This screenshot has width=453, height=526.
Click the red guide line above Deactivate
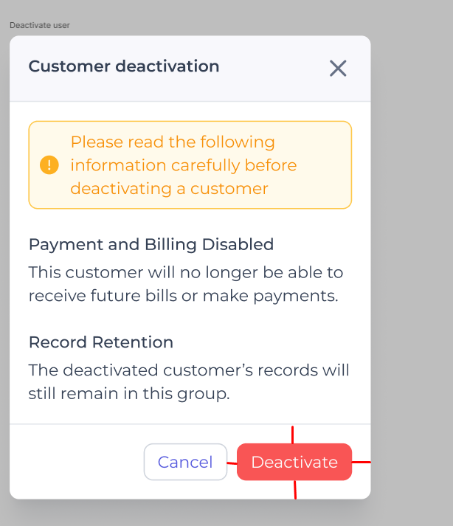coord(293,435)
